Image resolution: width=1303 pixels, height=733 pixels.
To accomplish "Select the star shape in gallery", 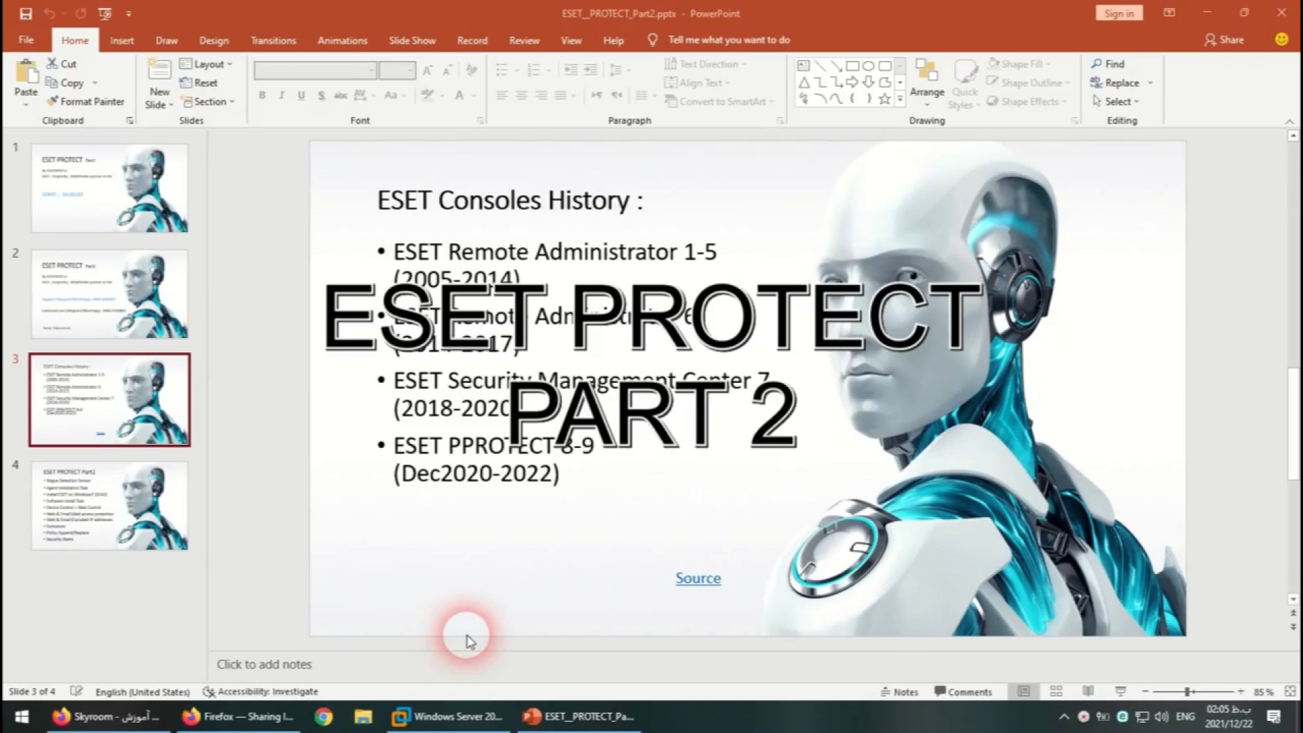I will click(884, 98).
